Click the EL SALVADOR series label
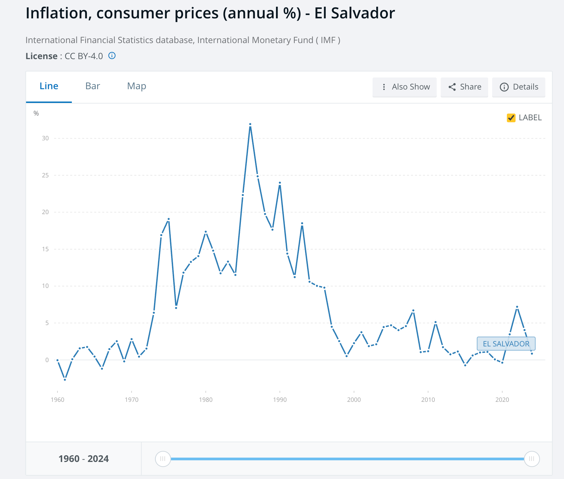564x479 pixels. tap(506, 344)
